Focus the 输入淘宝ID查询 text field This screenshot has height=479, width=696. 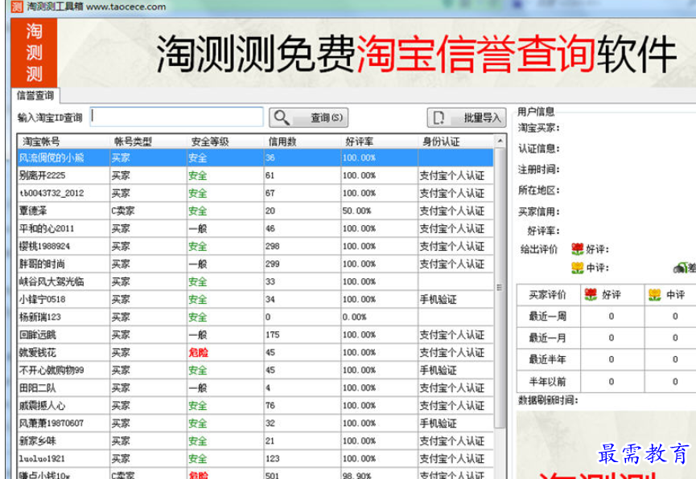(x=177, y=117)
